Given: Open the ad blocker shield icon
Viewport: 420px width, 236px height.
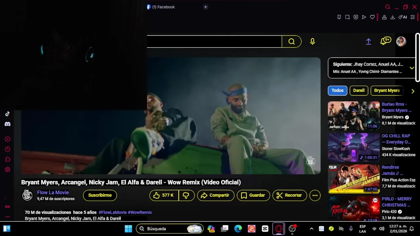Looking at the screenshot, I should pyautogui.click(x=356, y=17).
